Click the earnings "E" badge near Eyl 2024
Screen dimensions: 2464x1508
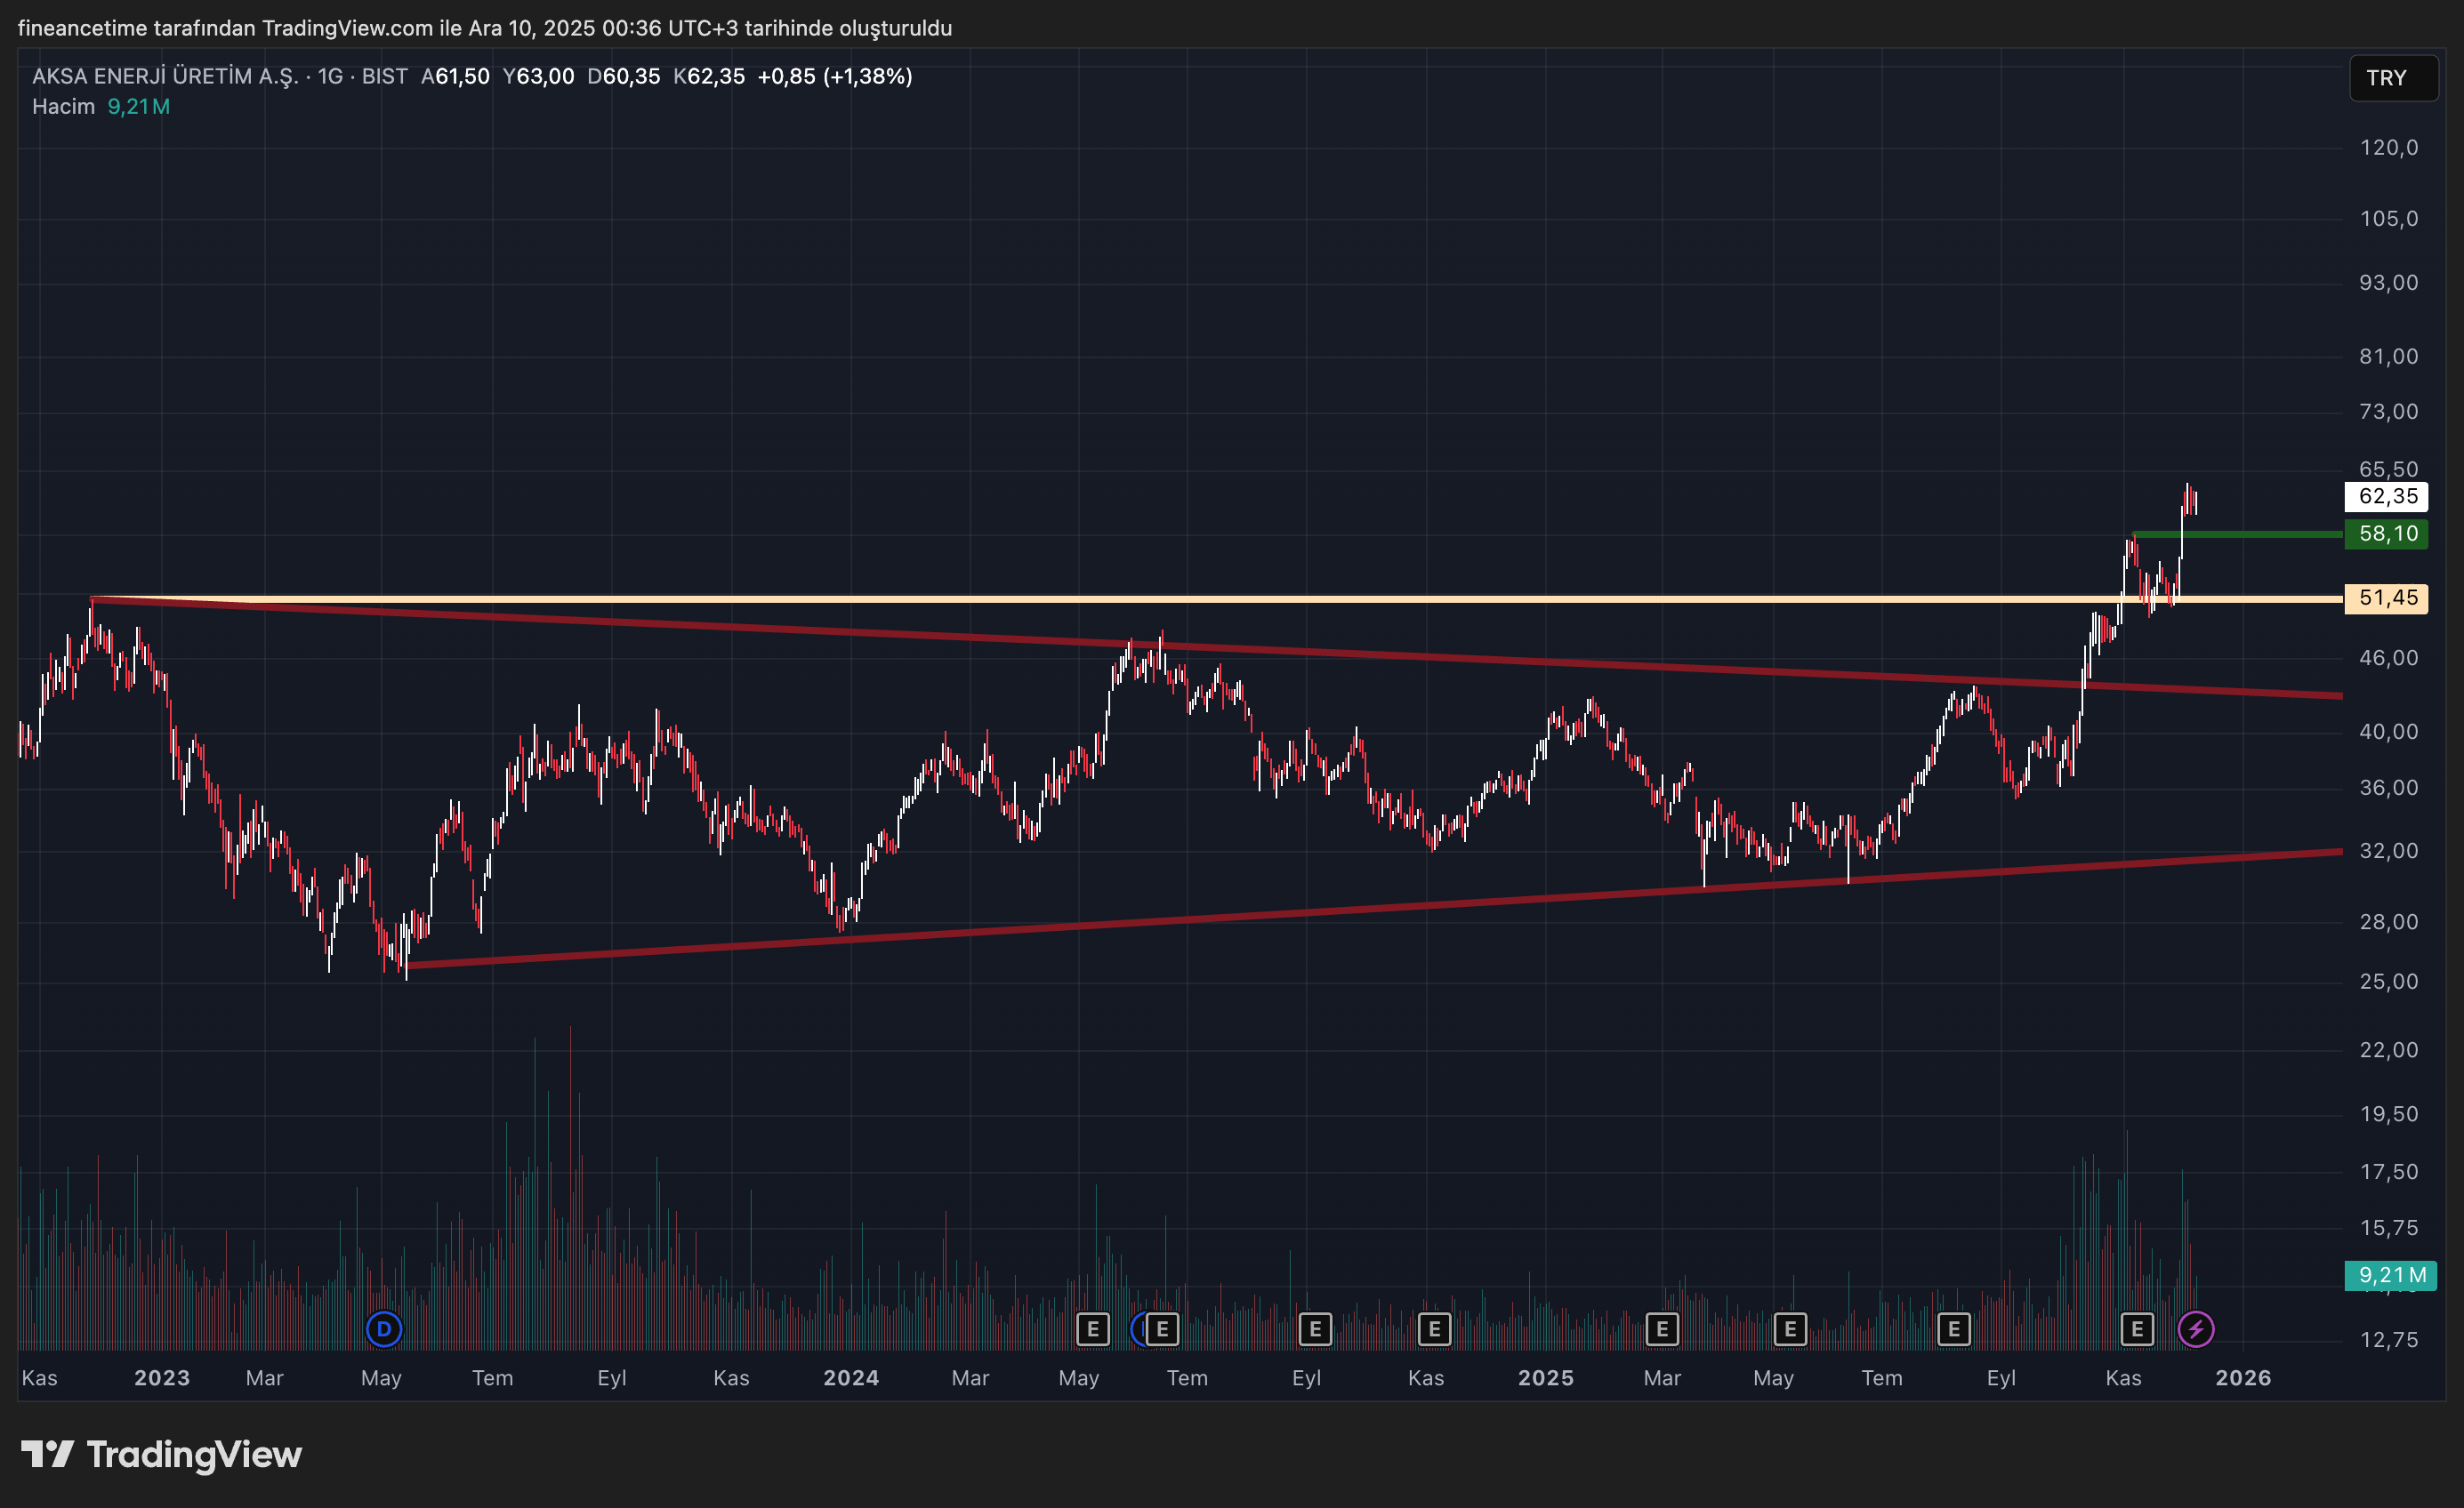click(1316, 1329)
